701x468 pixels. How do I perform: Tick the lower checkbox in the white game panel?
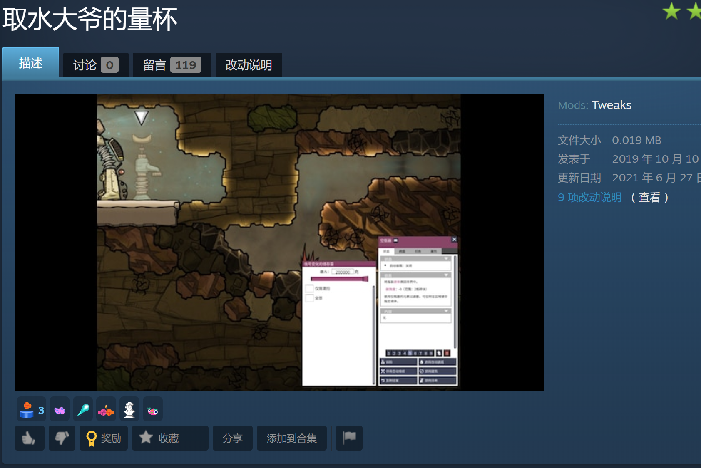309,298
